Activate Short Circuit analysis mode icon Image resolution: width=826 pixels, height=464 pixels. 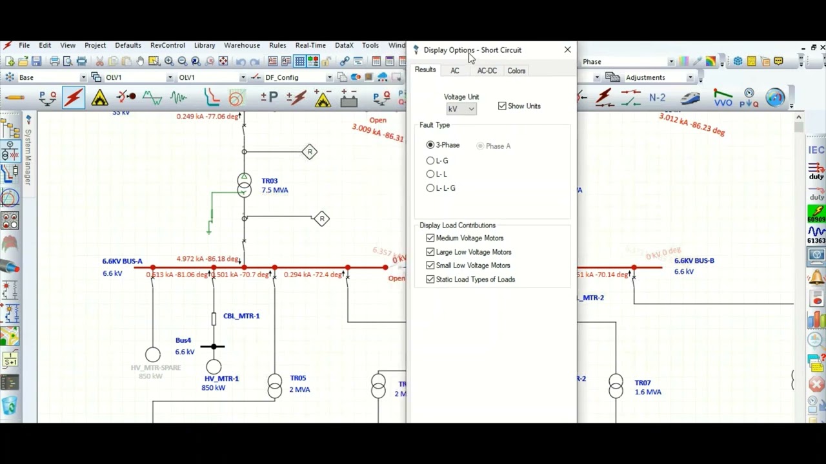74,98
